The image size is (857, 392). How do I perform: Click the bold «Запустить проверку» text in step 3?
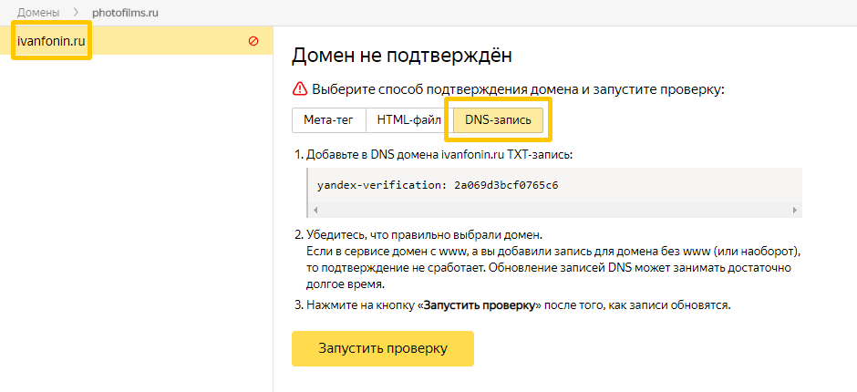[x=479, y=305]
